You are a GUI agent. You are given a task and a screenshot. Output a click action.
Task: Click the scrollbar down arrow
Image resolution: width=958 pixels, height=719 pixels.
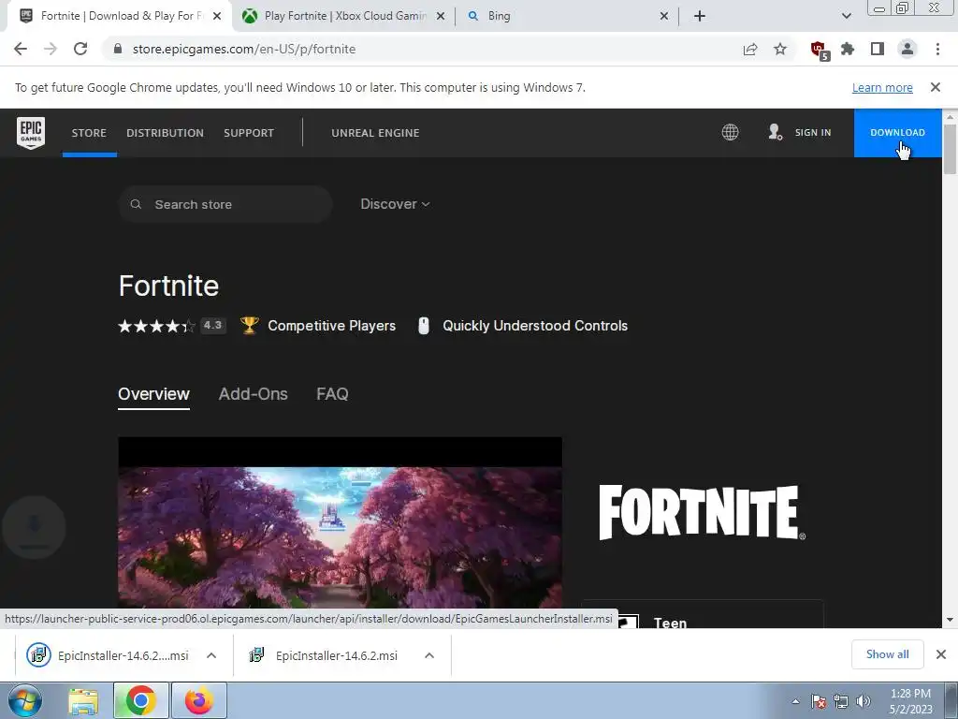coord(950,620)
